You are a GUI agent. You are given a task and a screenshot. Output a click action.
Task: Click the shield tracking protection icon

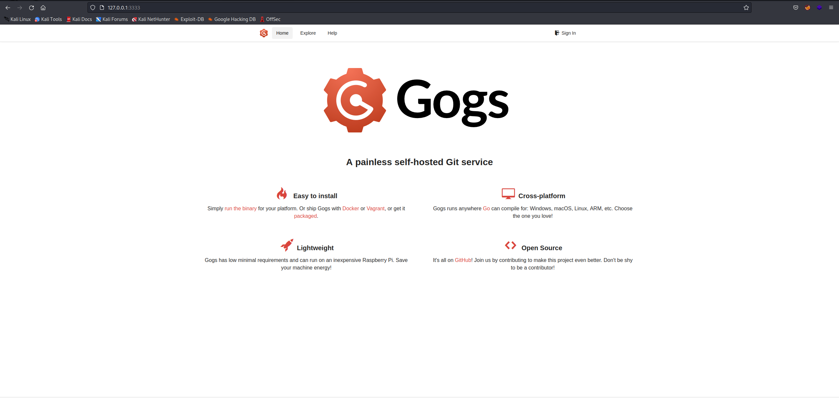click(93, 8)
